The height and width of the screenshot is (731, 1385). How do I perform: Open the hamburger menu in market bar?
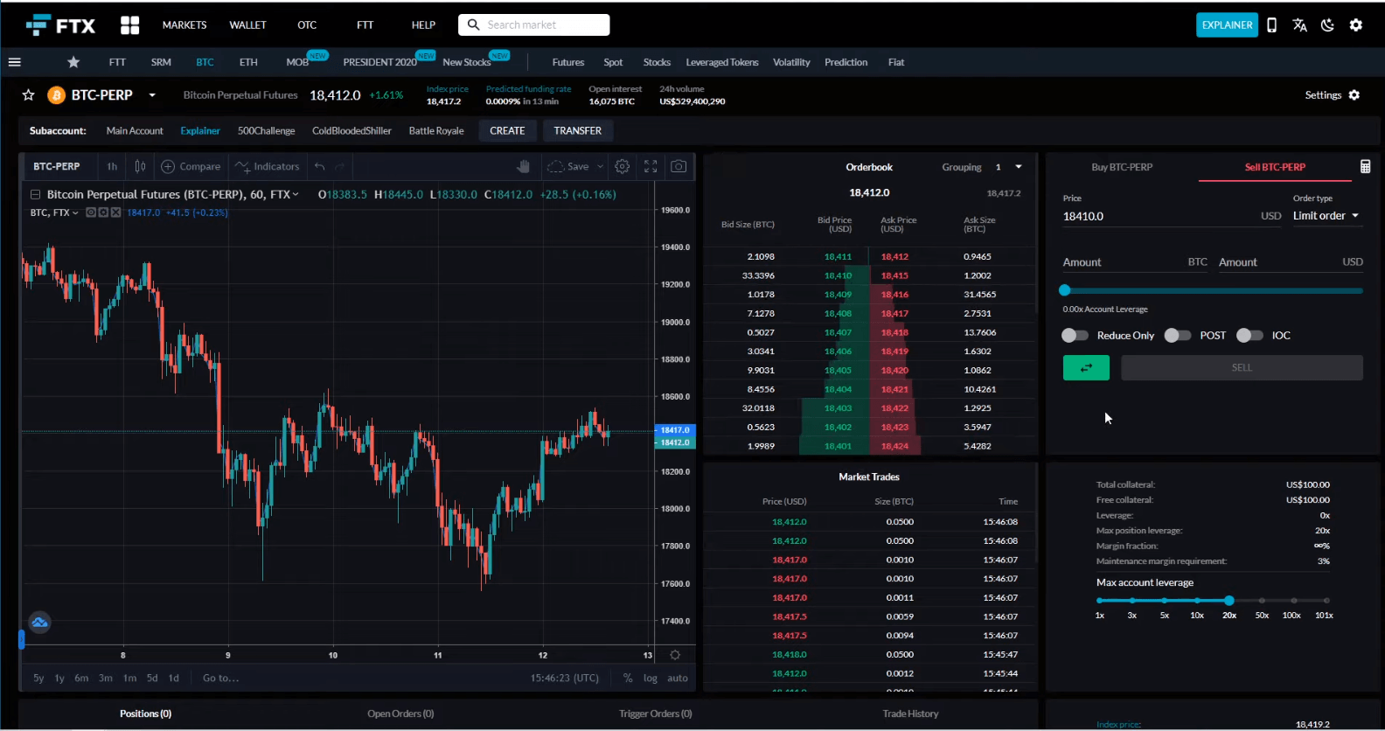pyautogui.click(x=14, y=62)
